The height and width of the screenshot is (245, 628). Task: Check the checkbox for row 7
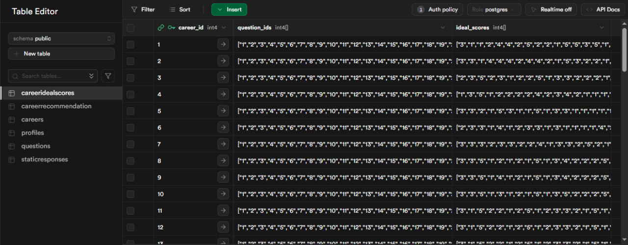click(x=131, y=145)
